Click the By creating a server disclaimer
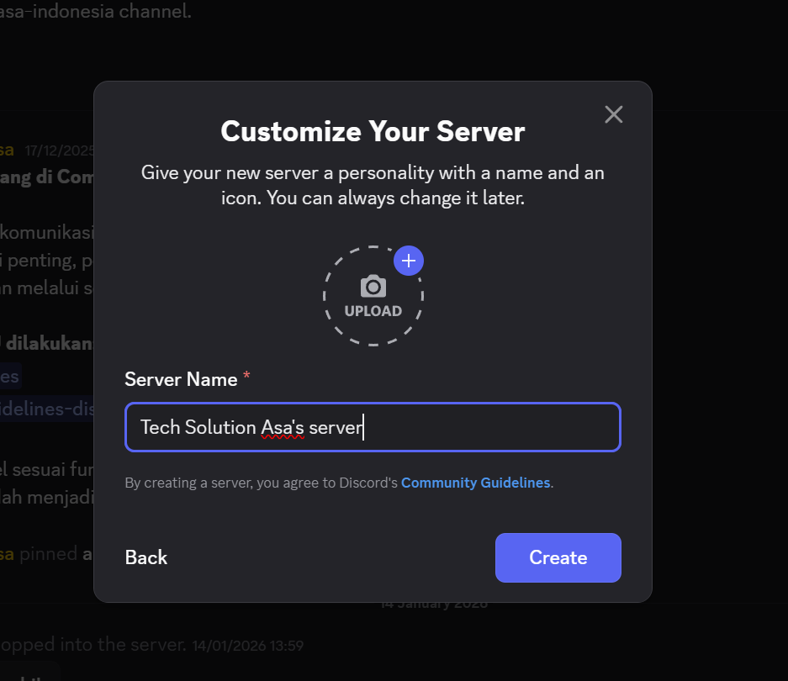The image size is (788, 681). coord(261,483)
